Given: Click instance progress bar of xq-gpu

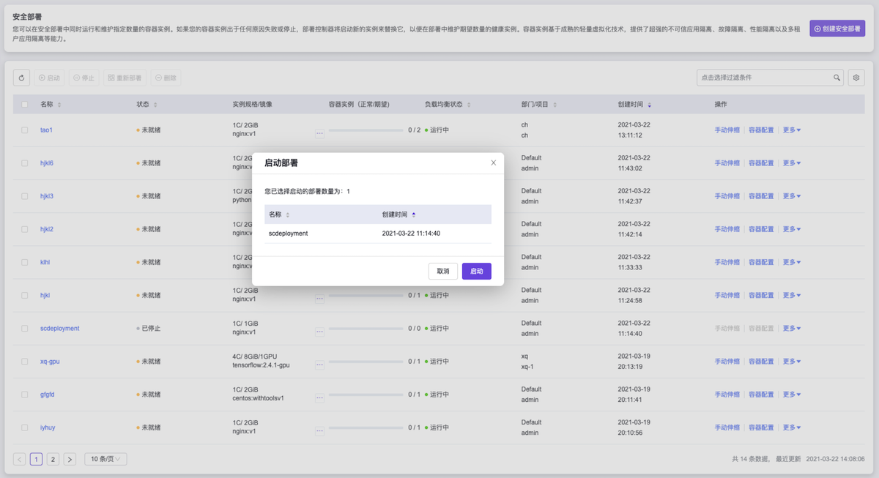Looking at the screenshot, I should pyautogui.click(x=366, y=362).
